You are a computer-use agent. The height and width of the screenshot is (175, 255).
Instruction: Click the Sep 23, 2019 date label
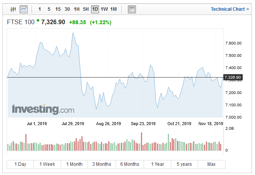[143, 124]
